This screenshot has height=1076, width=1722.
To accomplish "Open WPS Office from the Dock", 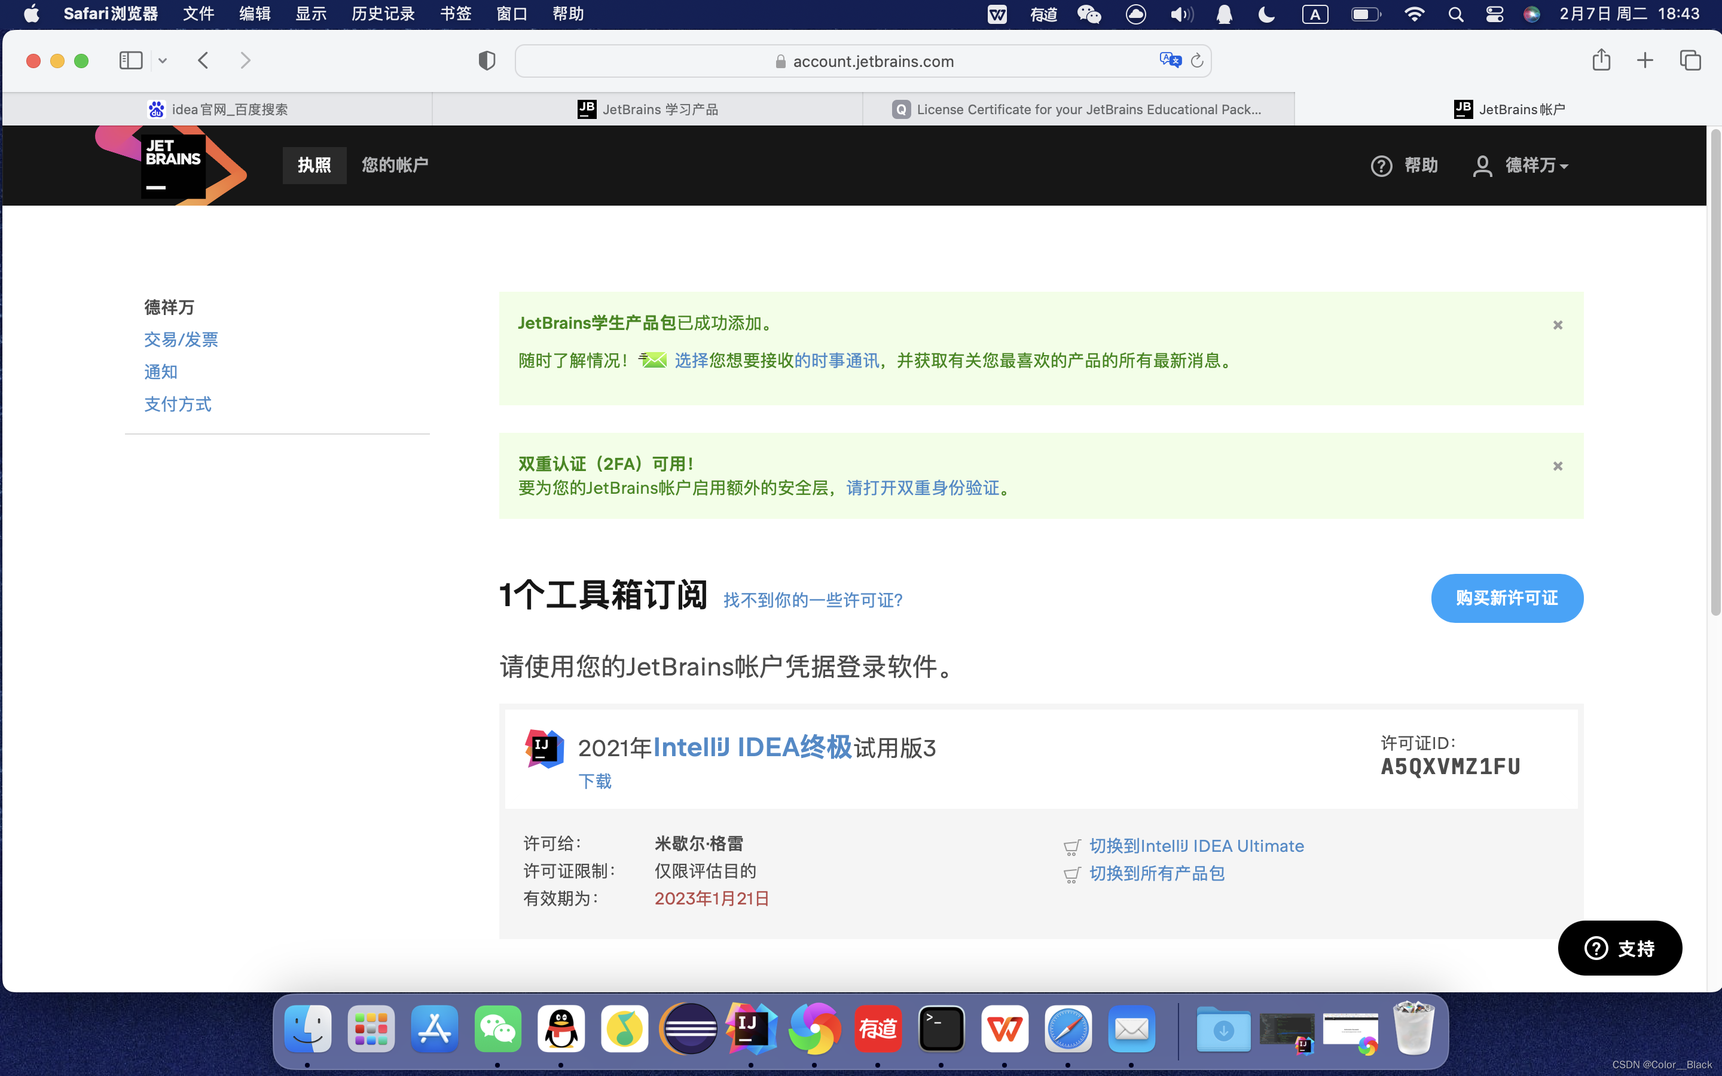I will pos(1004,1028).
